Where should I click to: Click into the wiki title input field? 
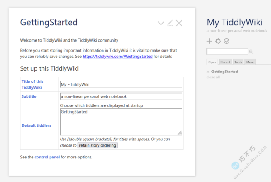[121, 84]
